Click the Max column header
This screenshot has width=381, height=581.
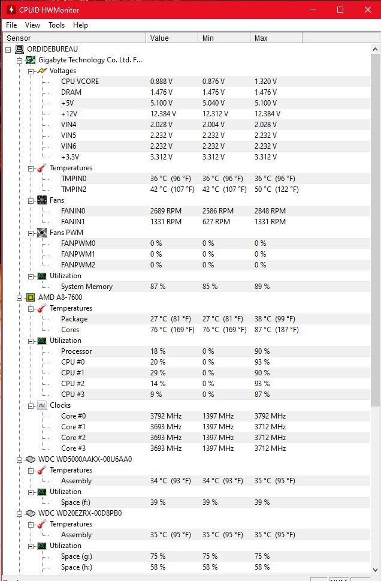[276, 38]
